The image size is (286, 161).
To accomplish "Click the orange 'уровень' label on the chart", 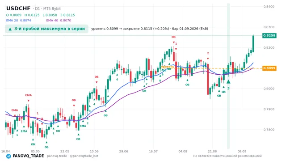I will point(168,67).
